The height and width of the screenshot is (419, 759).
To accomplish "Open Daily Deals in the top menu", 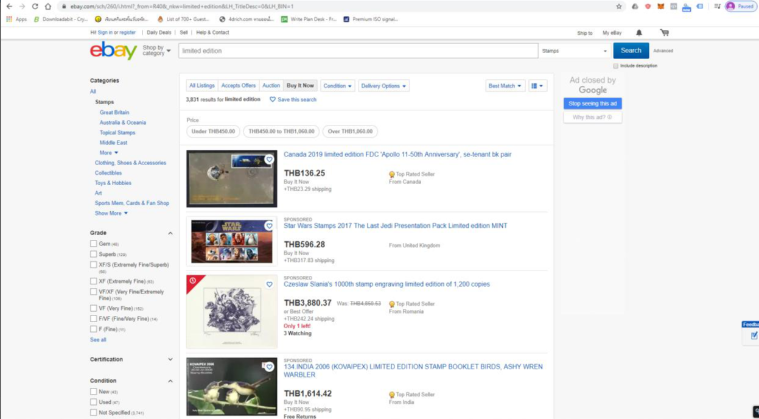I will [x=159, y=32].
